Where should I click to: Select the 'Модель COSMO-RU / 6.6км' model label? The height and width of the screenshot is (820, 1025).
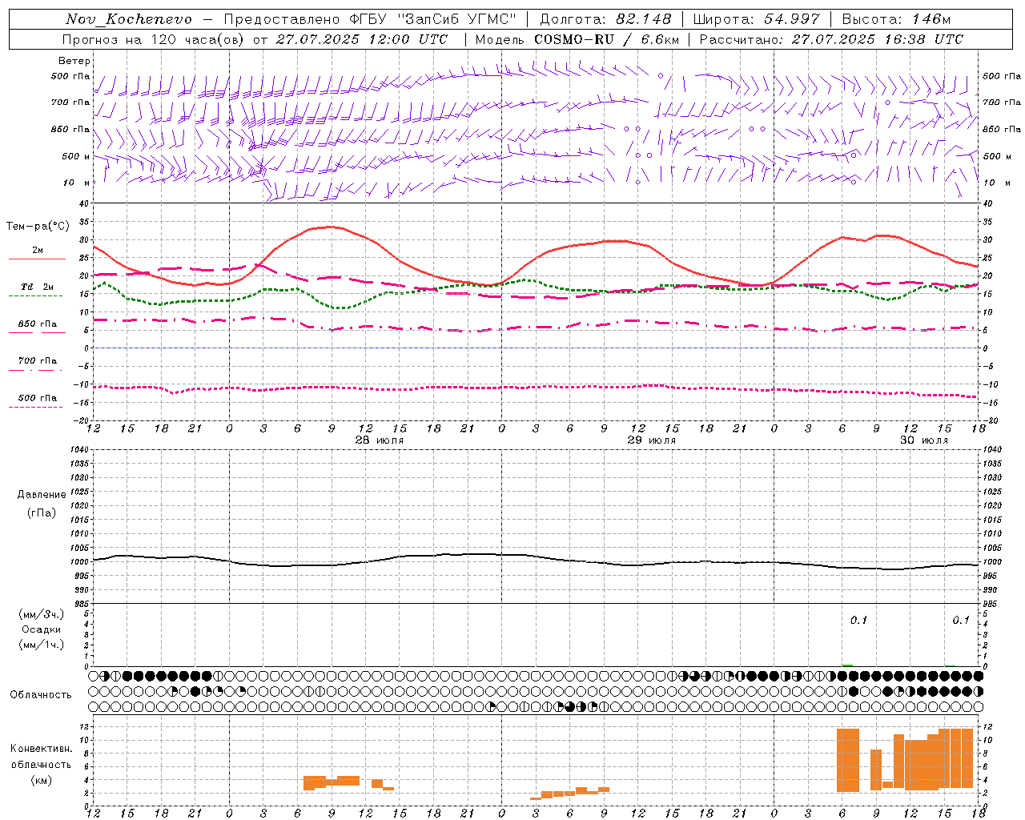[577, 39]
